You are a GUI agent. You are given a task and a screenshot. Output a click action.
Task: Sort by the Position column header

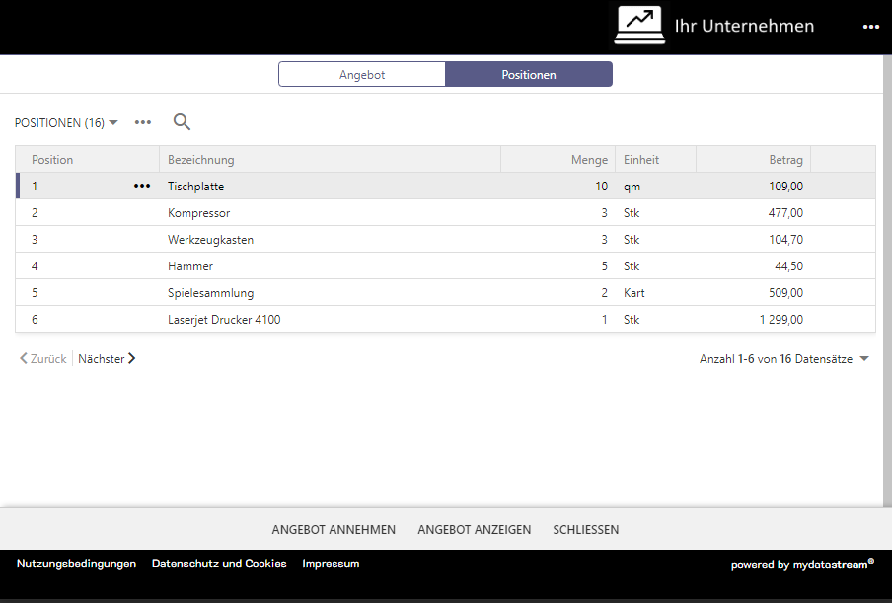[x=88, y=159]
